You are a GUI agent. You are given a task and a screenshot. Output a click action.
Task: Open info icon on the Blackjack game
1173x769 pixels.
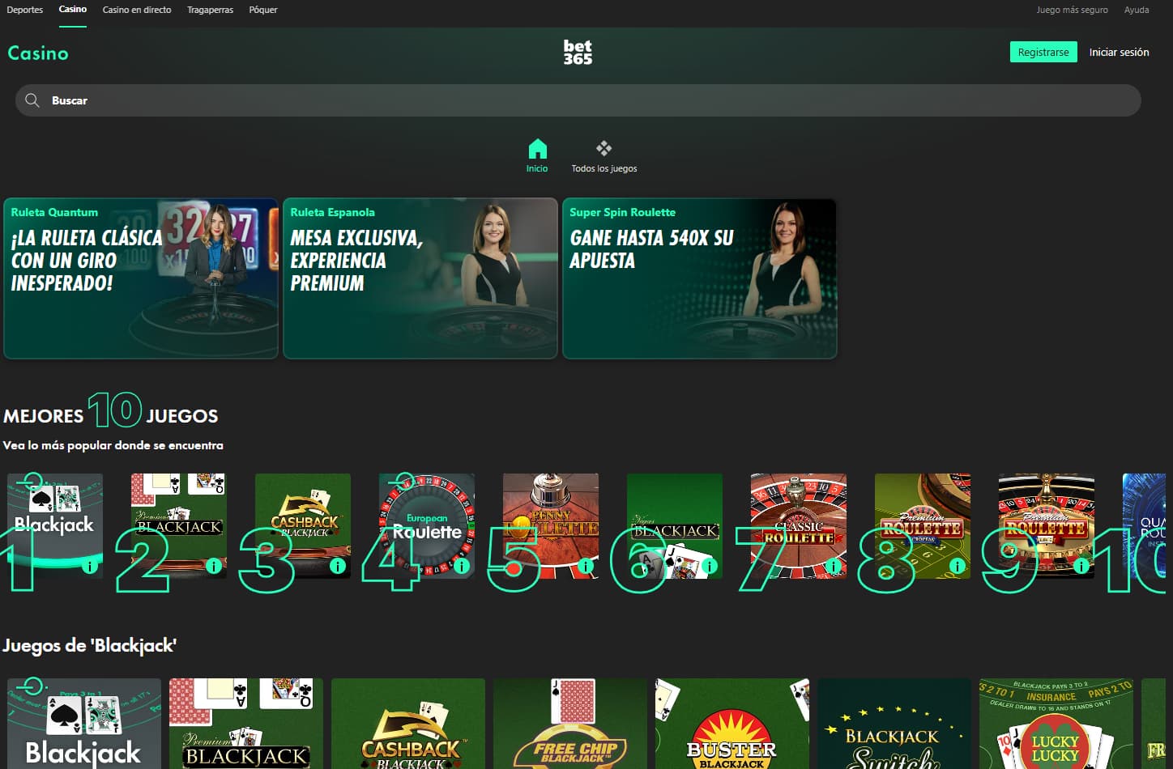tap(89, 567)
